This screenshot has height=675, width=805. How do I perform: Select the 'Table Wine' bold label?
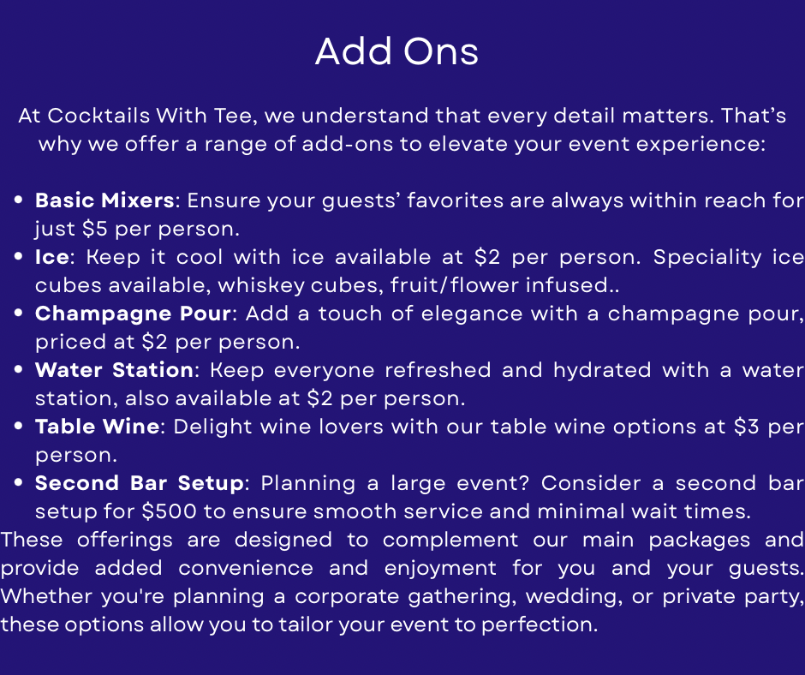(97, 427)
